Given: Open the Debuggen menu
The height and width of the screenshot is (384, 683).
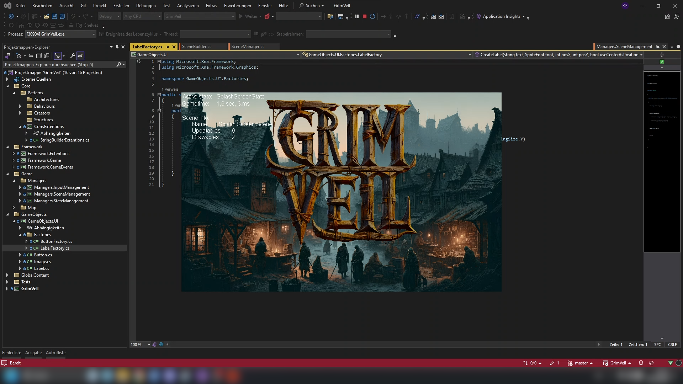Looking at the screenshot, I should click(146, 6).
